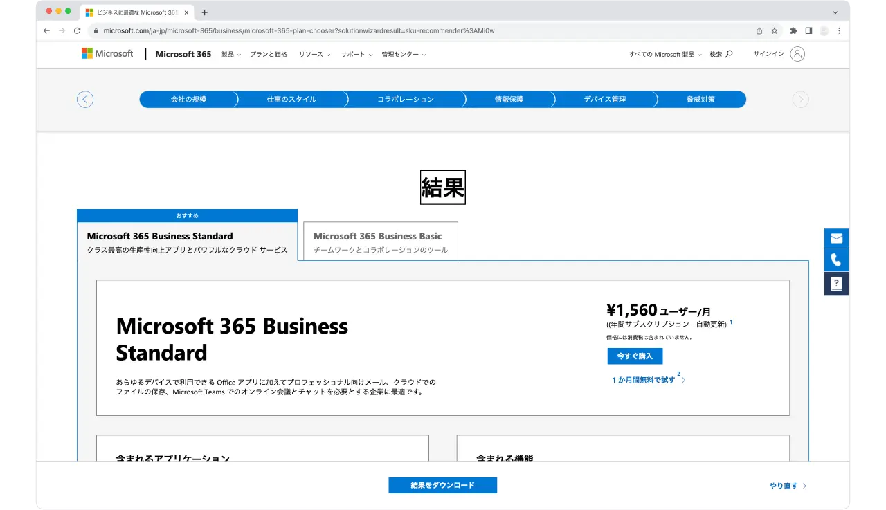
Task: Click the Microsoft logo in header
Action: point(107,53)
